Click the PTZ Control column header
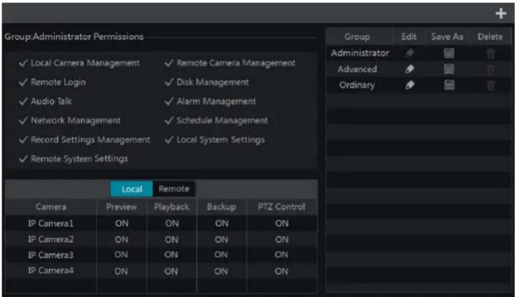 point(282,207)
